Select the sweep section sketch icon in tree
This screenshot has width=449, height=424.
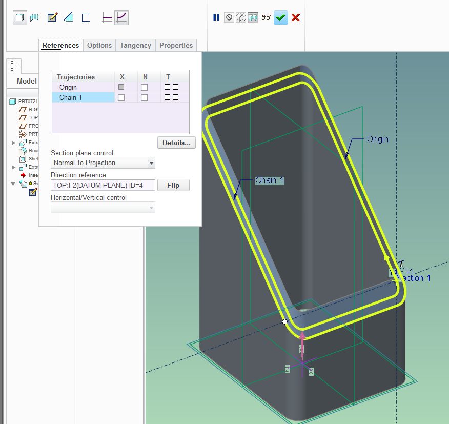[33, 192]
